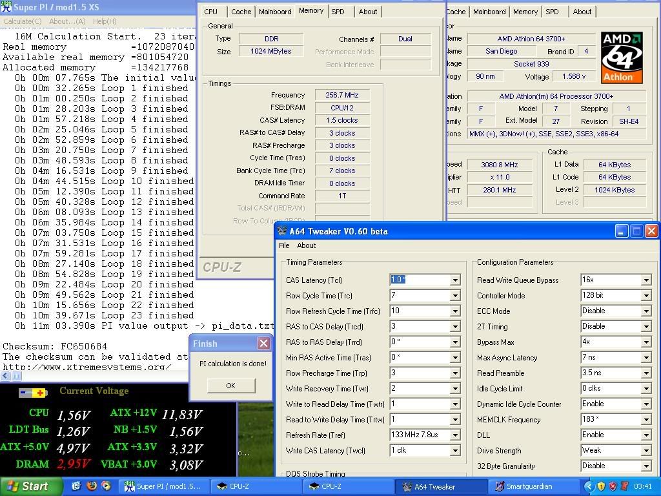Select the CPU-Z taskbar button beside A64 Tweaker
This screenshot has width=661, height=496.
click(349, 486)
